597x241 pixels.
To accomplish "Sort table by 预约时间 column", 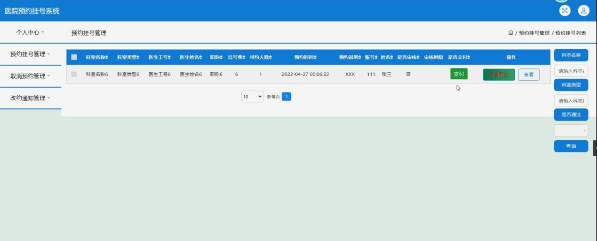I will click(x=305, y=57).
